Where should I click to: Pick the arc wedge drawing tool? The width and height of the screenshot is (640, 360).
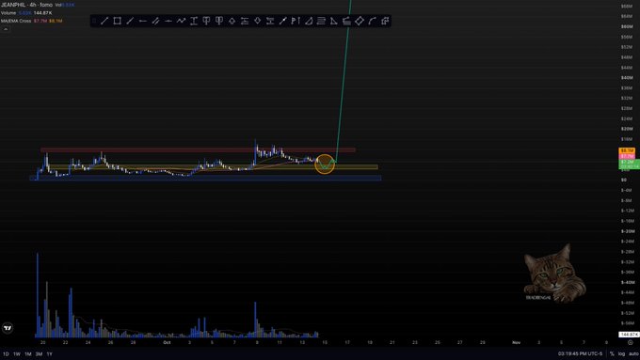pos(309,21)
